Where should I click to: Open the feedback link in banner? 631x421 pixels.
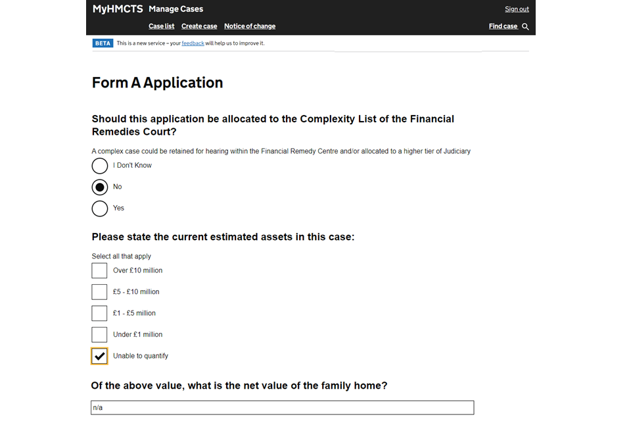tap(193, 43)
